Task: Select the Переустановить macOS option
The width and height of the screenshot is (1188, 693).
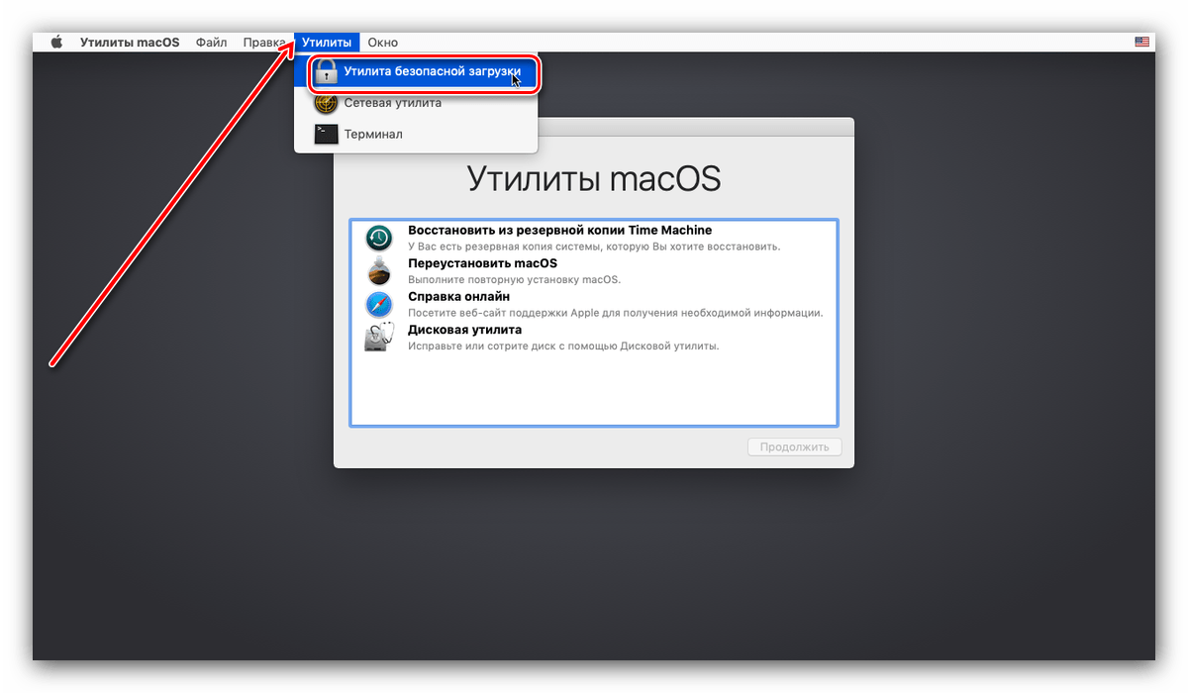Action: 482,263
